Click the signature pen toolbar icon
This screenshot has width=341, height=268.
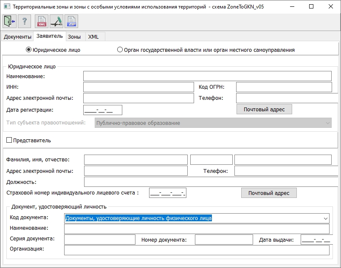(x=56, y=21)
